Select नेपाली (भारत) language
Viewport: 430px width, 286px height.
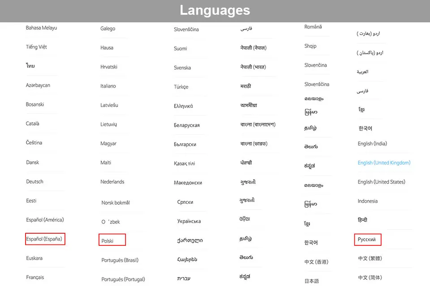tap(253, 67)
